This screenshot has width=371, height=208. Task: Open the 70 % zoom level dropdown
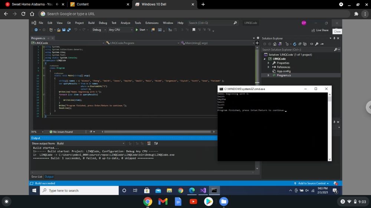(37, 132)
